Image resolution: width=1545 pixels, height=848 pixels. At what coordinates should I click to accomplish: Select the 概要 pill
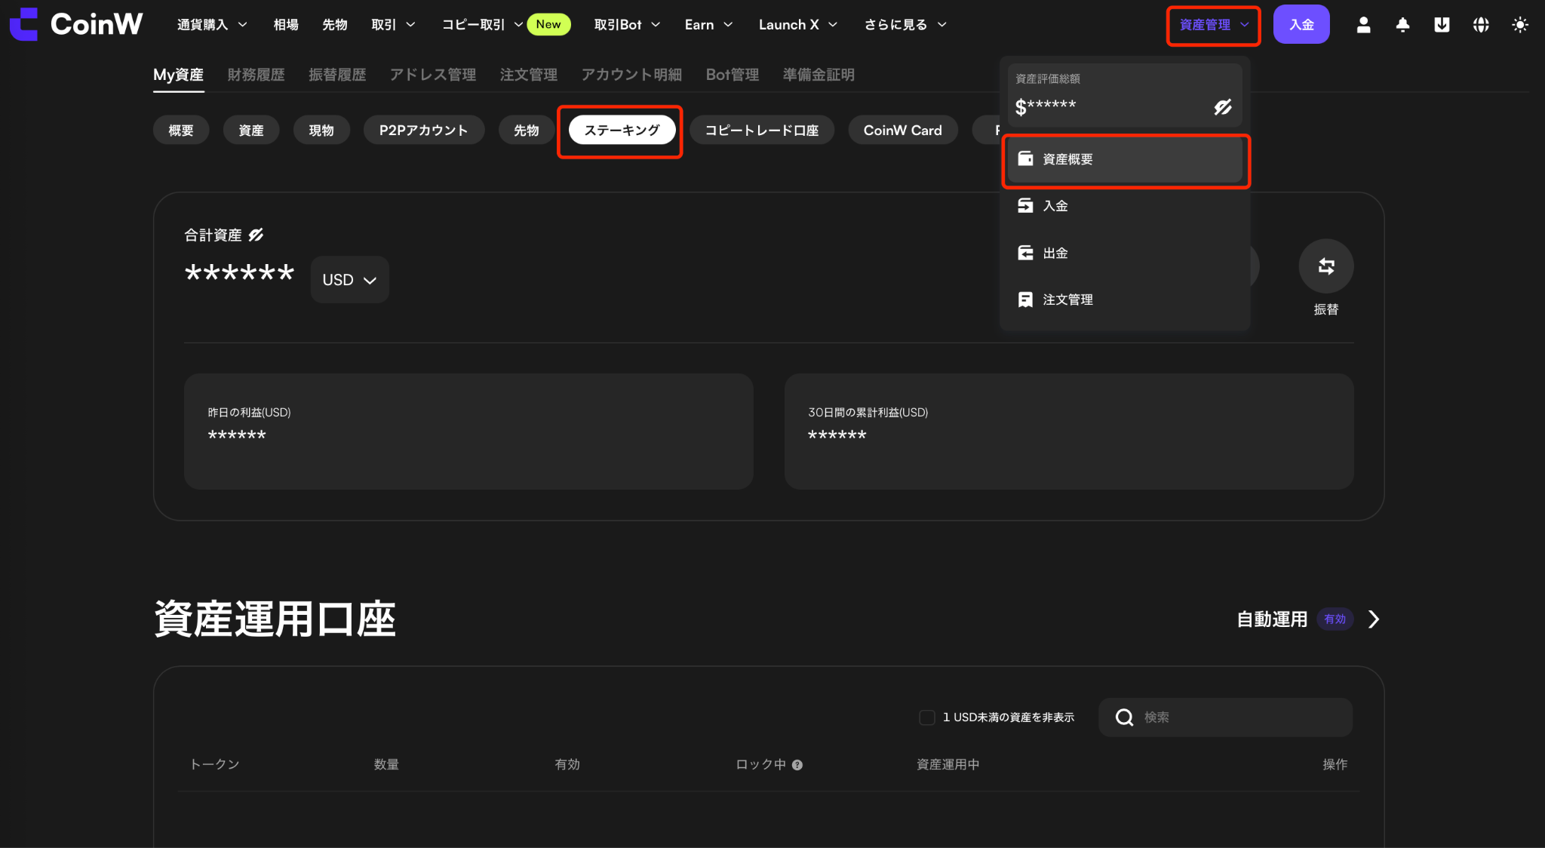point(181,130)
